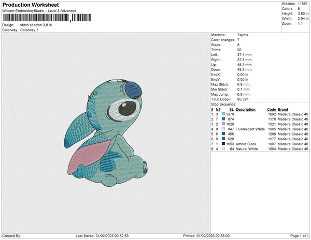311x240 pixels.
Task: Select the pink swatch for code 1321
Action: pyautogui.click(x=223, y=124)
